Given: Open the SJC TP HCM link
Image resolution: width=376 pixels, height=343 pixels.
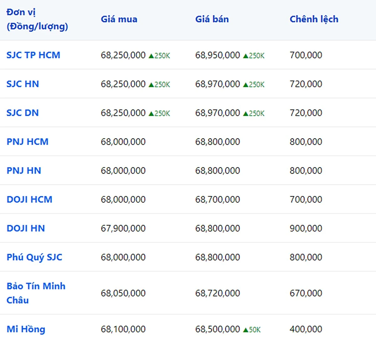Looking at the screenshot, I should coord(33,55).
